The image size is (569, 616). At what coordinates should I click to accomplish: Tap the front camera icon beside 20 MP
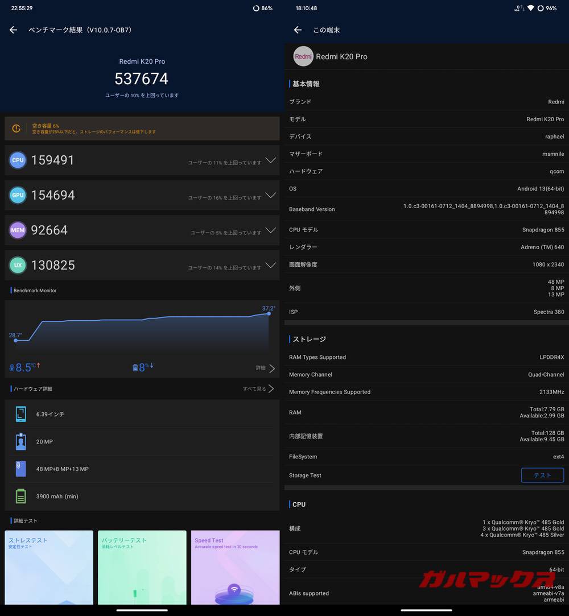pyautogui.click(x=21, y=441)
